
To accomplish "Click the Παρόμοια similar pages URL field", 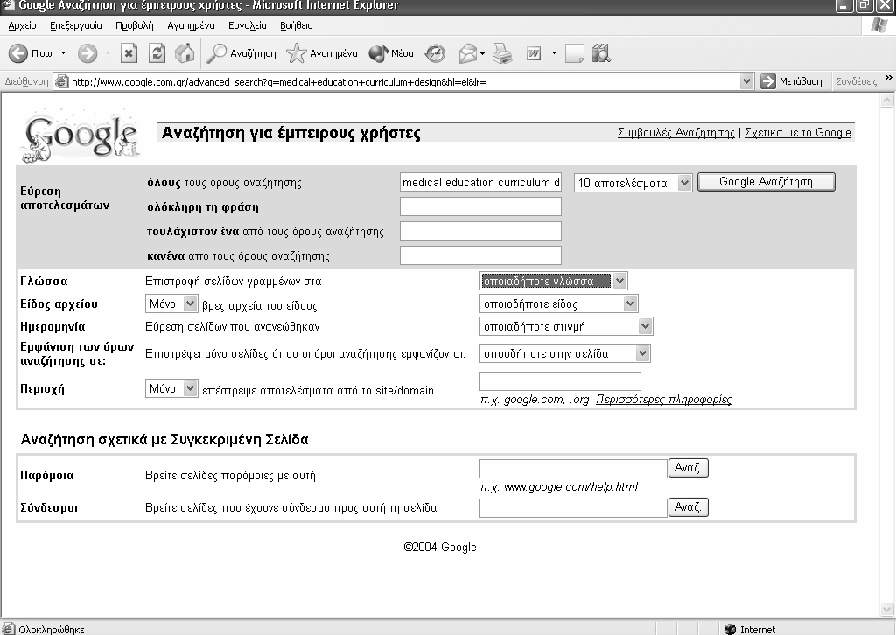I will click(x=573, y=468).
